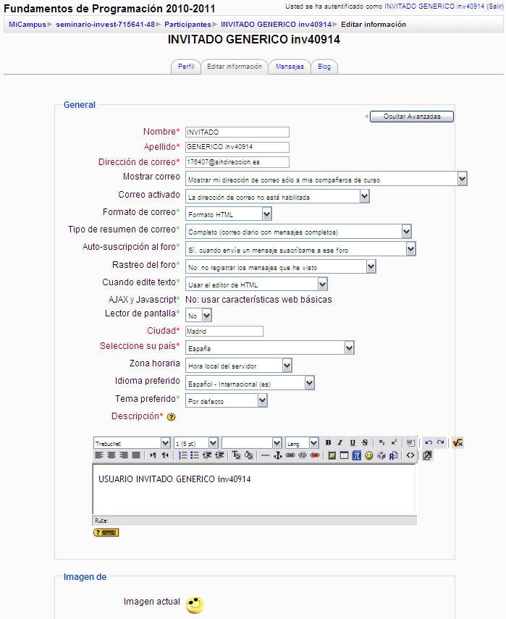The height and width of the screenshot is (619, 506).
Task: Open the Descripción help question-mark icon
Action: click(x=172, y=417)
